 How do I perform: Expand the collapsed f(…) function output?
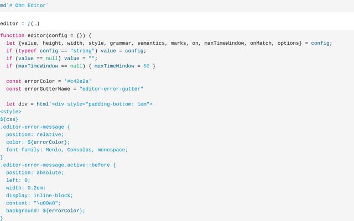[34, 24]
